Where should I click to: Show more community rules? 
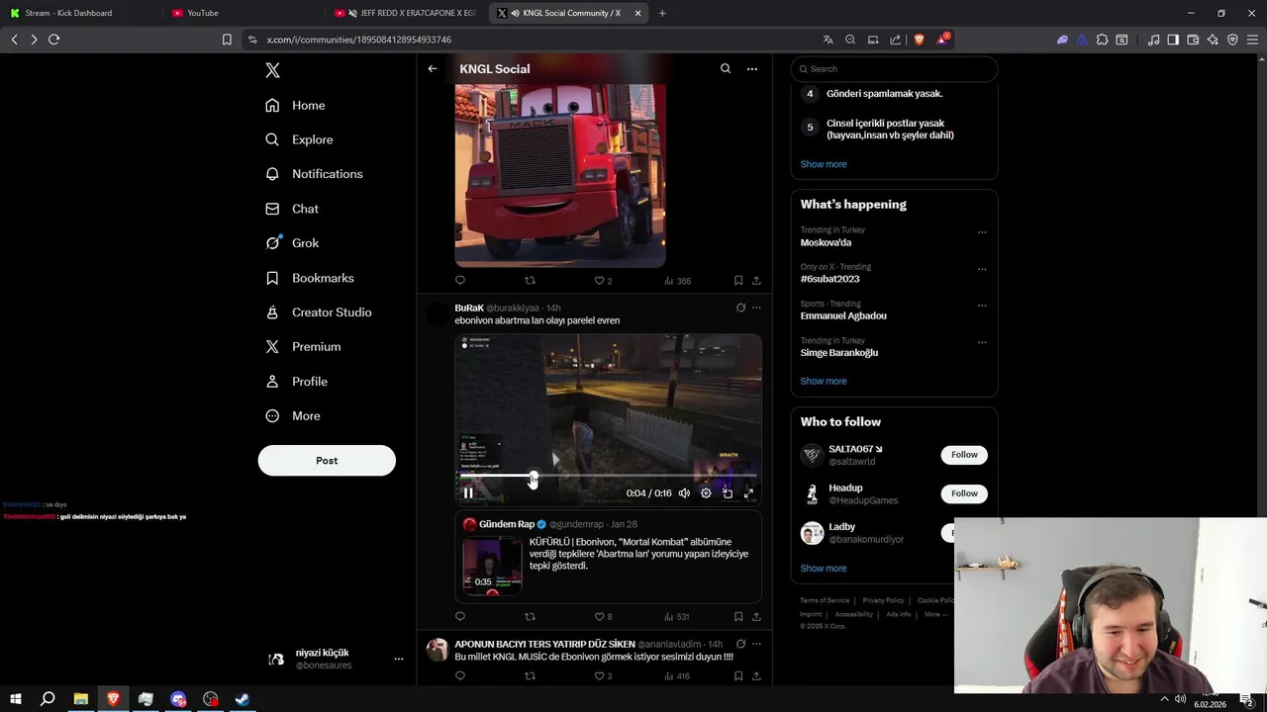point(824,164)
